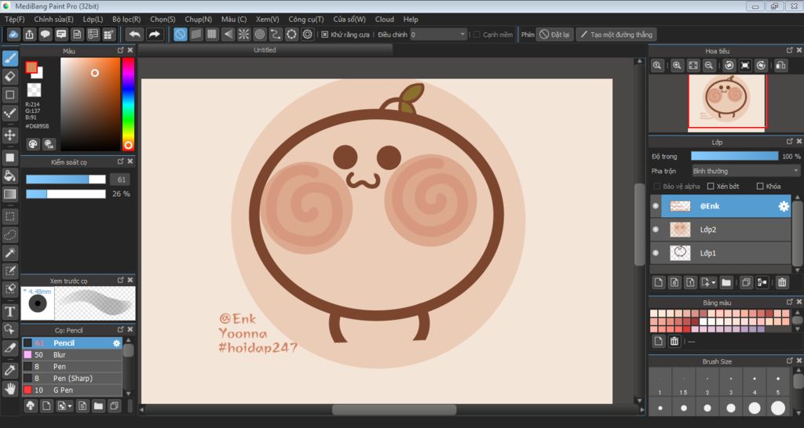Expand add brush dropdown arrow
The width and height of the screenshot is (804, 428).
point(70,407)
